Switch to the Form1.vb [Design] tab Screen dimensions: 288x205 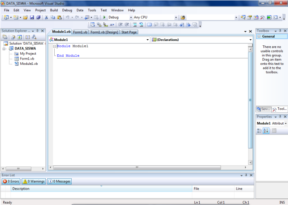[x=105, y=32]
